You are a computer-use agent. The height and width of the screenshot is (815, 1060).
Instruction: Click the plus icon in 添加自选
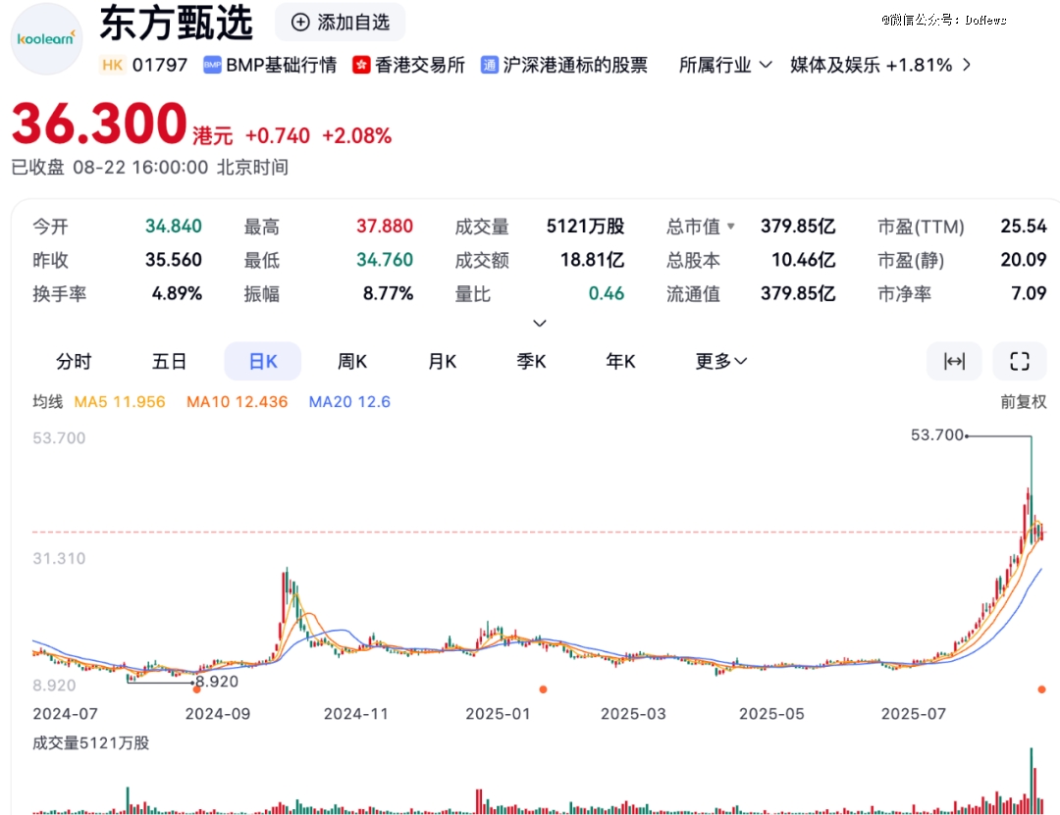(300, 22)
